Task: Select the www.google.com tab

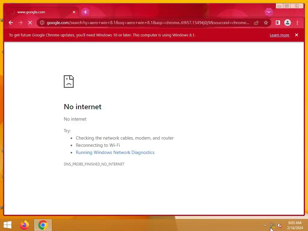Action: (43, 12)
